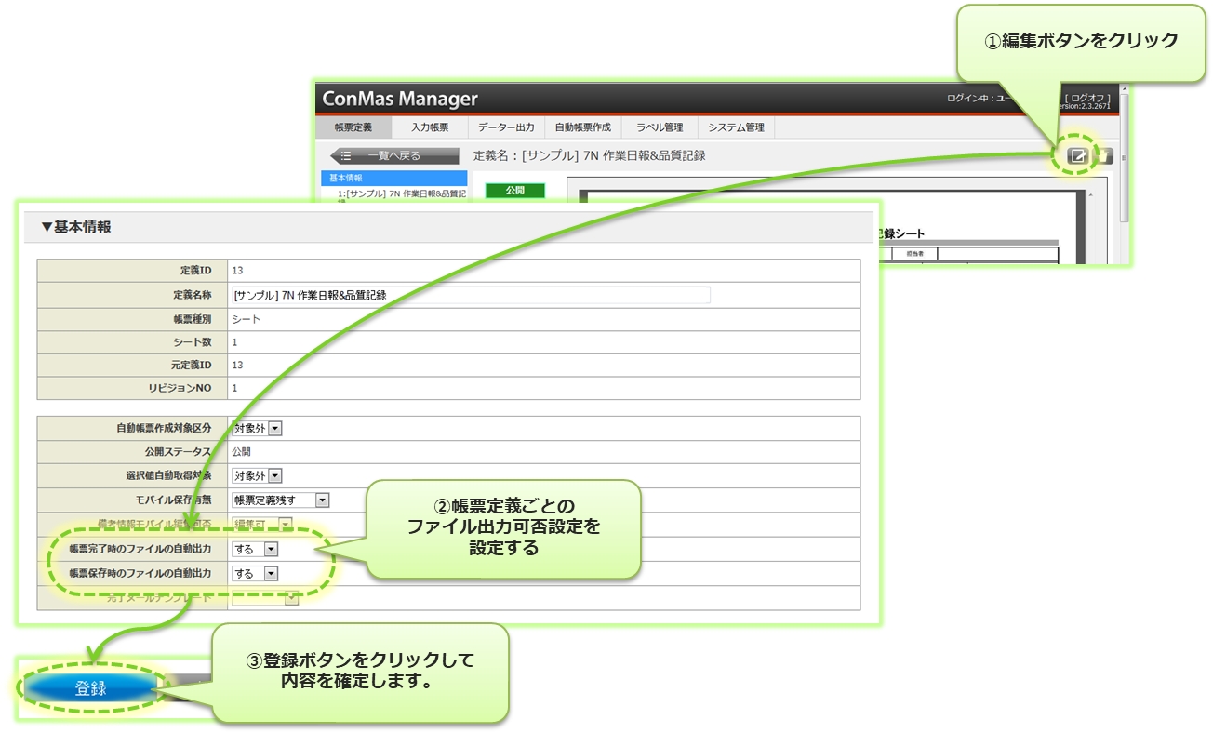The height and width of the screenshot is (733, 1213).
Task: Switch to データー出力 tab
Action: (506, 127)
